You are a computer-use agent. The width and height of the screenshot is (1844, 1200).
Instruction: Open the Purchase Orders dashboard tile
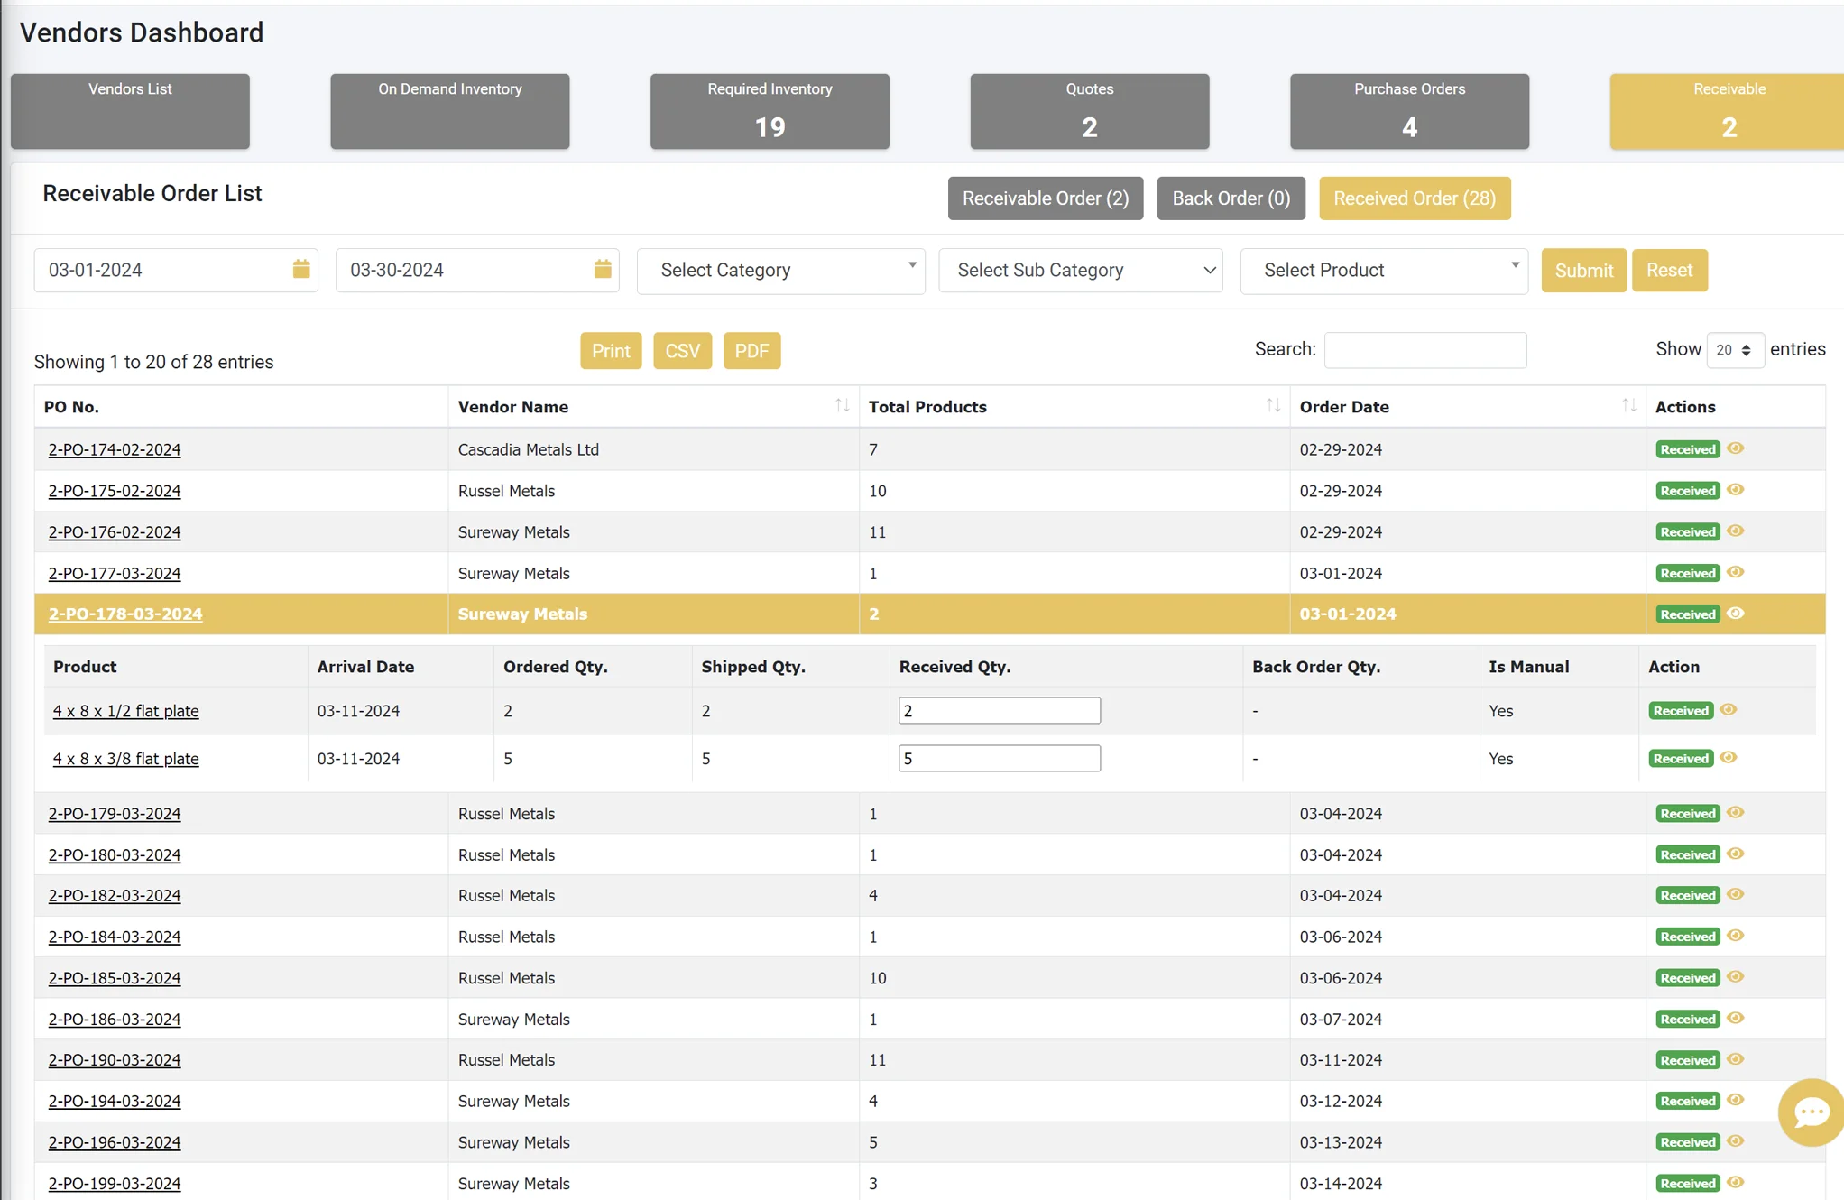coord(1409,111)
